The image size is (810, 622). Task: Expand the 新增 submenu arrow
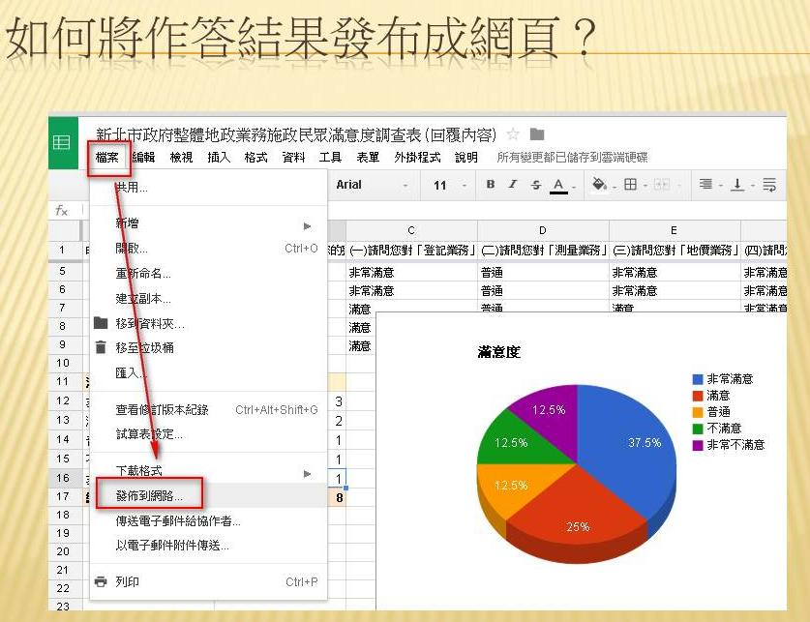click(x=307, y=226)
